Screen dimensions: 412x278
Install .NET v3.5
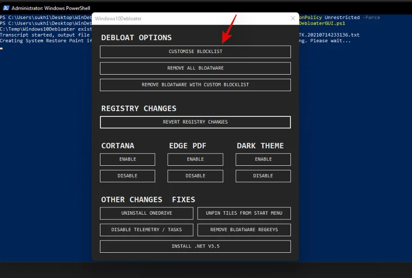coord(195,247)
